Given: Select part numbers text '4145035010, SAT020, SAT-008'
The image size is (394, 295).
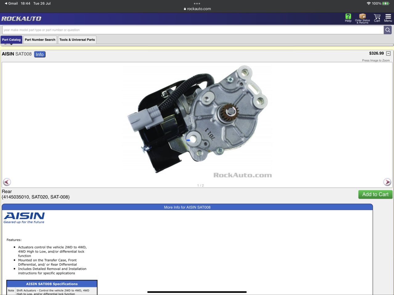Looking at the screenshot, I should (36, 197).
